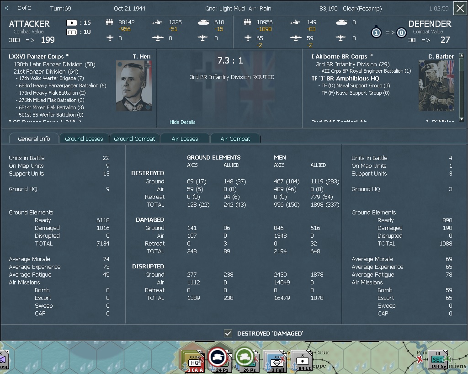
Task: Click defender final combat value 27
Action: tap(445, 40)
